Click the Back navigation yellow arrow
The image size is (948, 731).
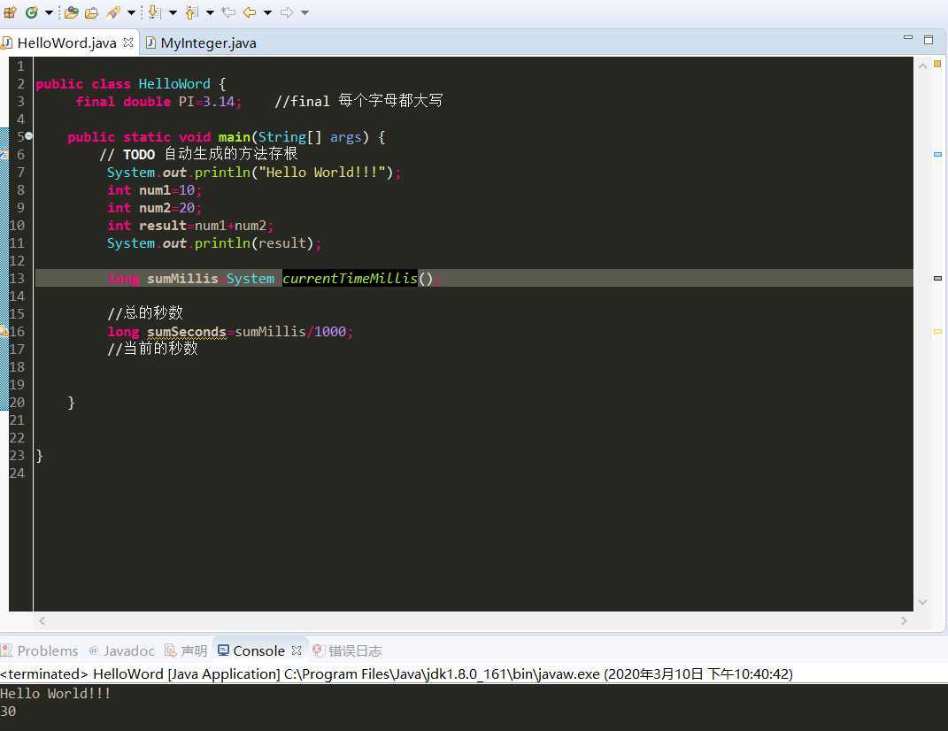[x=249, y=12]
